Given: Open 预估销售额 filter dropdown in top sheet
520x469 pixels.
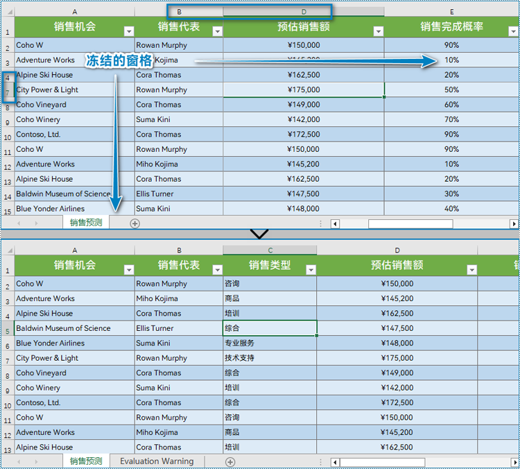Looking at the screenshot, I should (x=379, y=31).
